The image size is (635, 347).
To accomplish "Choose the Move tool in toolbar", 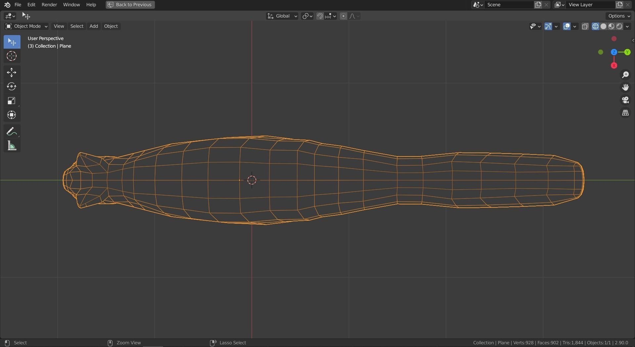I will (x=12, y=72).
